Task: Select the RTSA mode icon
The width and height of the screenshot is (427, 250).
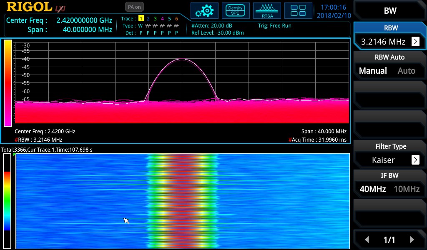Action: pos(267,10)
